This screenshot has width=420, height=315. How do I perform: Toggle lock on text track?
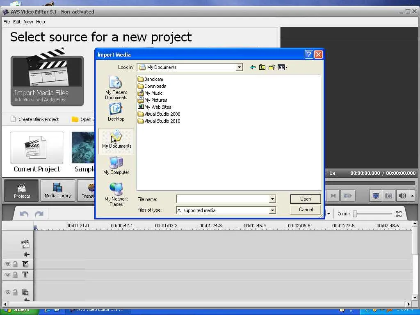pyautogui.click(x=15, y=274)
